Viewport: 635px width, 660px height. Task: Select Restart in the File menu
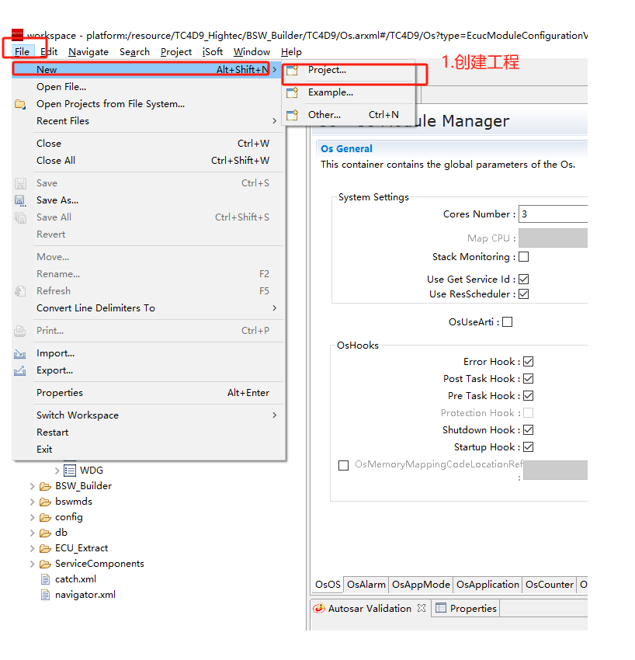(52, 432)
